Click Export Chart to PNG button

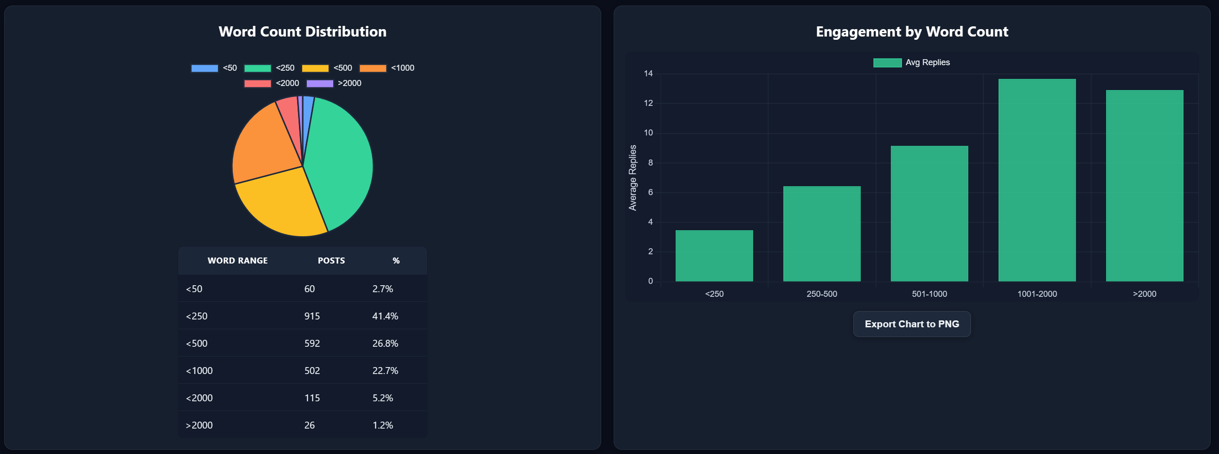tap(912, 324)
